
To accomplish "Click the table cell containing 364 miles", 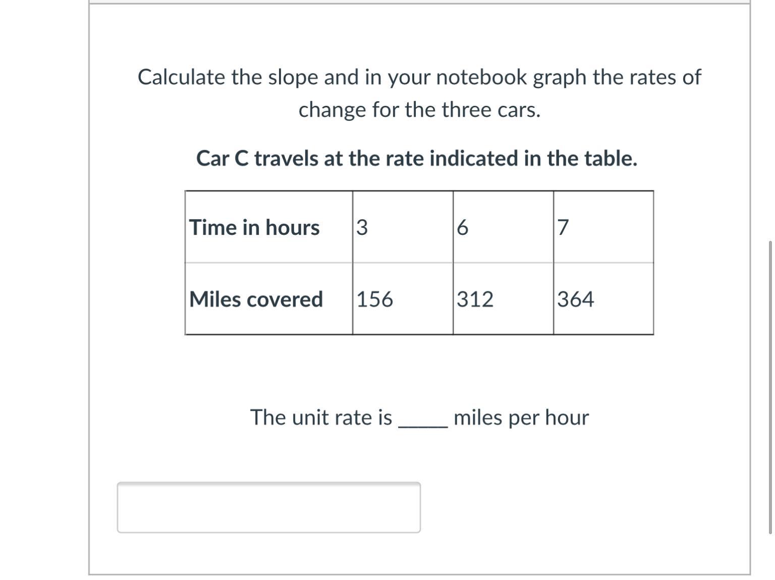I will [x=603, y=299].
